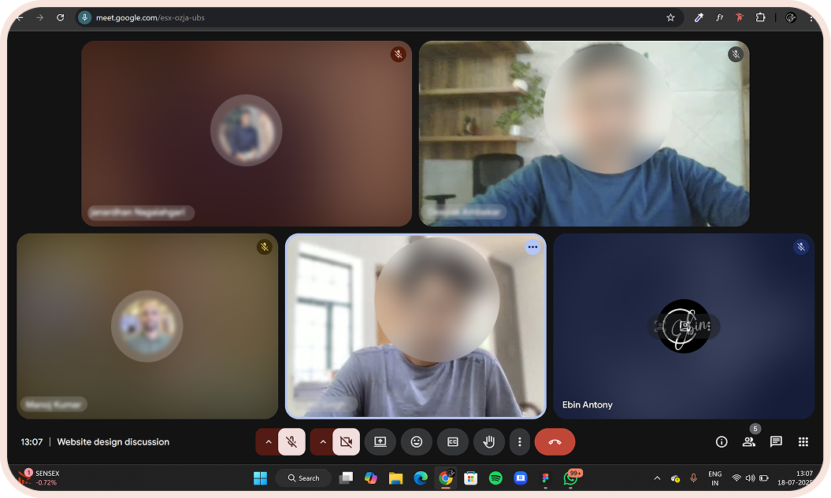Toggle the microphone mute button

coord(291,442)
